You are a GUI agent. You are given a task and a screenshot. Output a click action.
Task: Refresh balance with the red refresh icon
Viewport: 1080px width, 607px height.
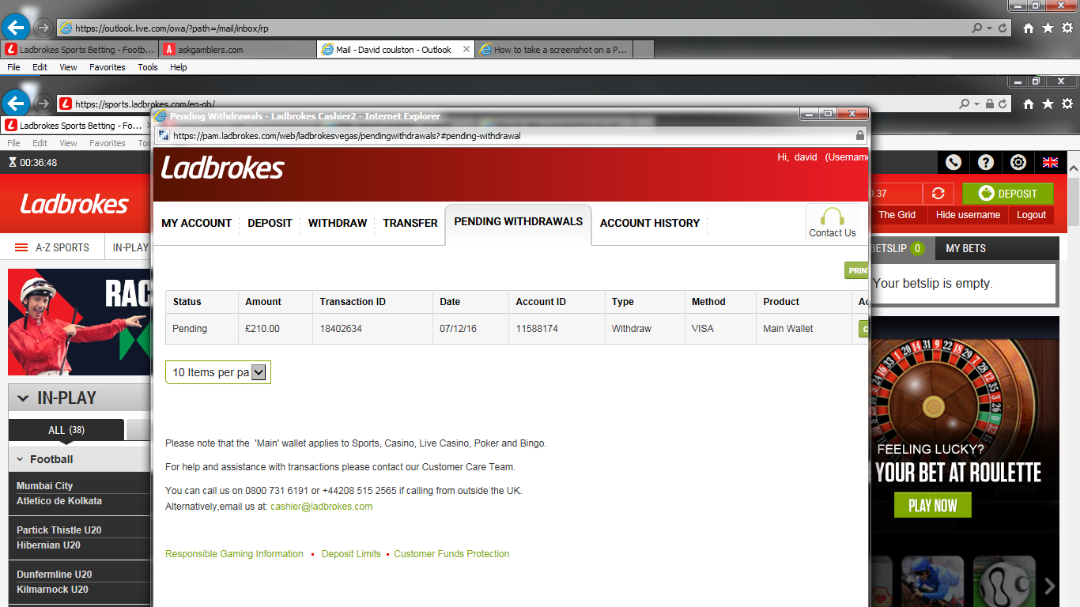point(938,194)
